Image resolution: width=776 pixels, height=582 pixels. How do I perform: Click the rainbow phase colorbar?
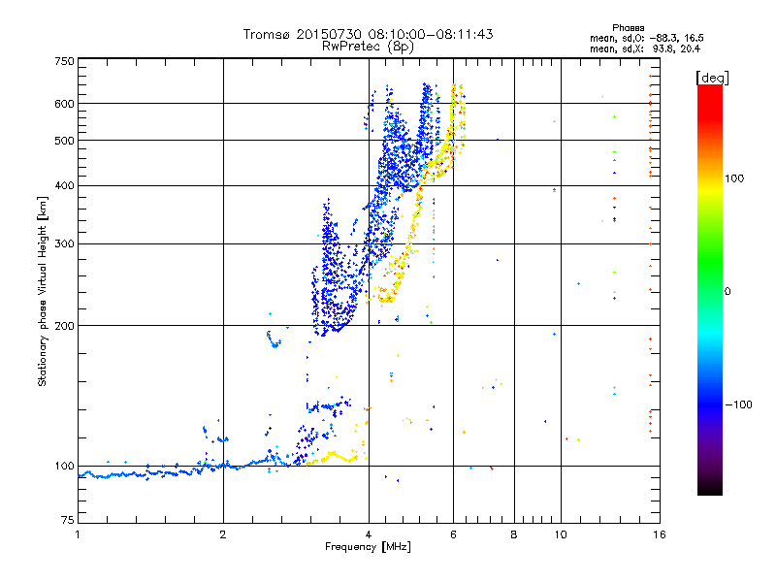710,290
